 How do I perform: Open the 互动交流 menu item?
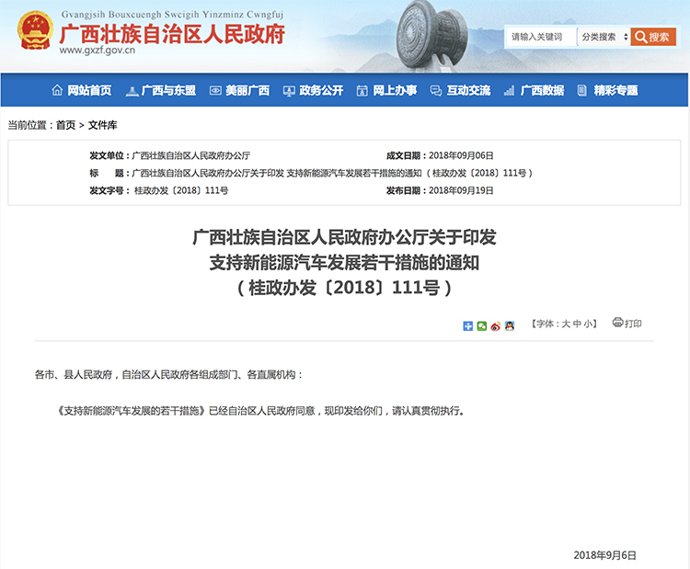pyautogui.click(x=468, y=91)
